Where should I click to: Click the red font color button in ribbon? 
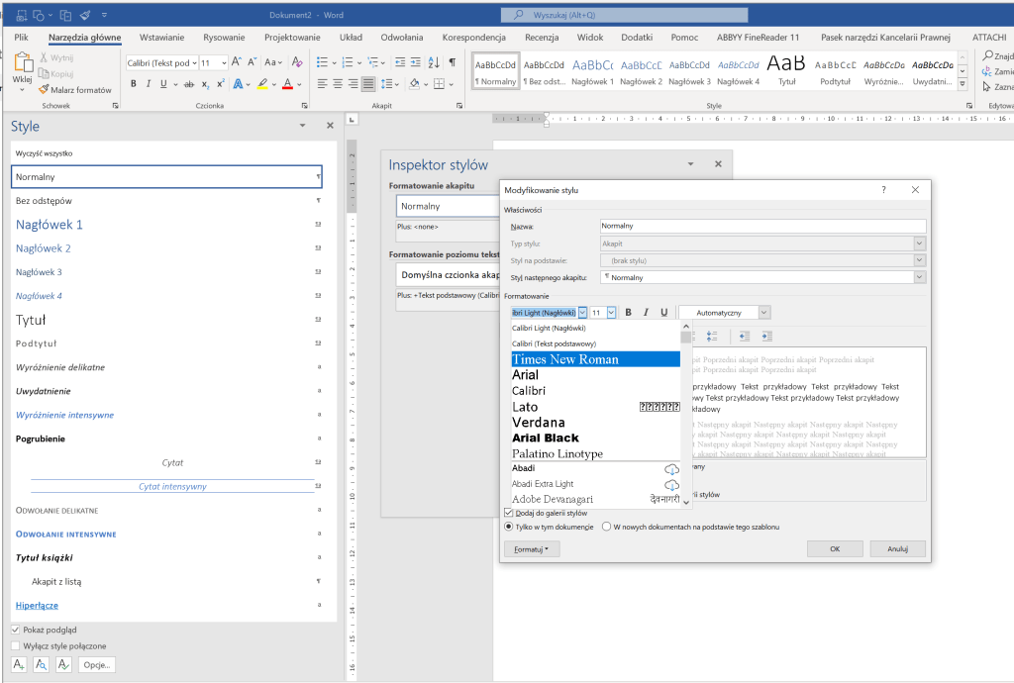287,83
